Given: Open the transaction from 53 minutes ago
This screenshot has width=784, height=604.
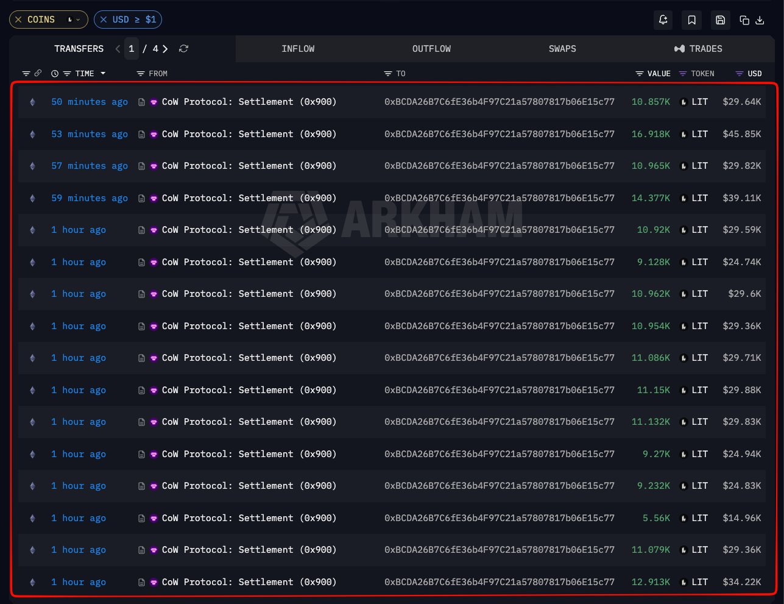Looking at the screenshot, I should (90, 134).
